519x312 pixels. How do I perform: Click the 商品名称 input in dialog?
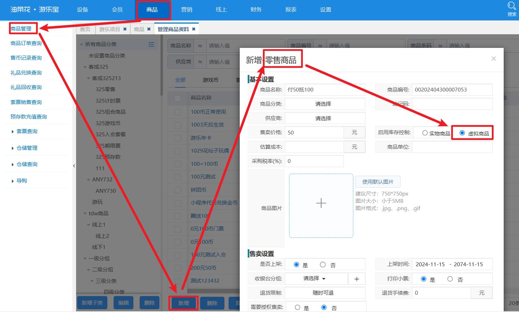click(x=325, y=89)
